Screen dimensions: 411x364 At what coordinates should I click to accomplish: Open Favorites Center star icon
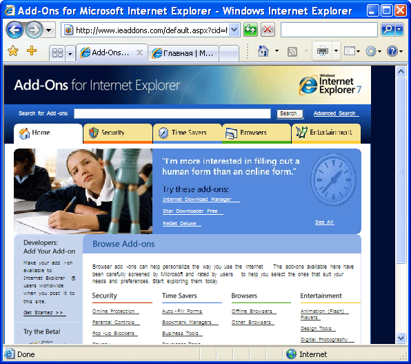pyautogui.click(x=13, y=51)
